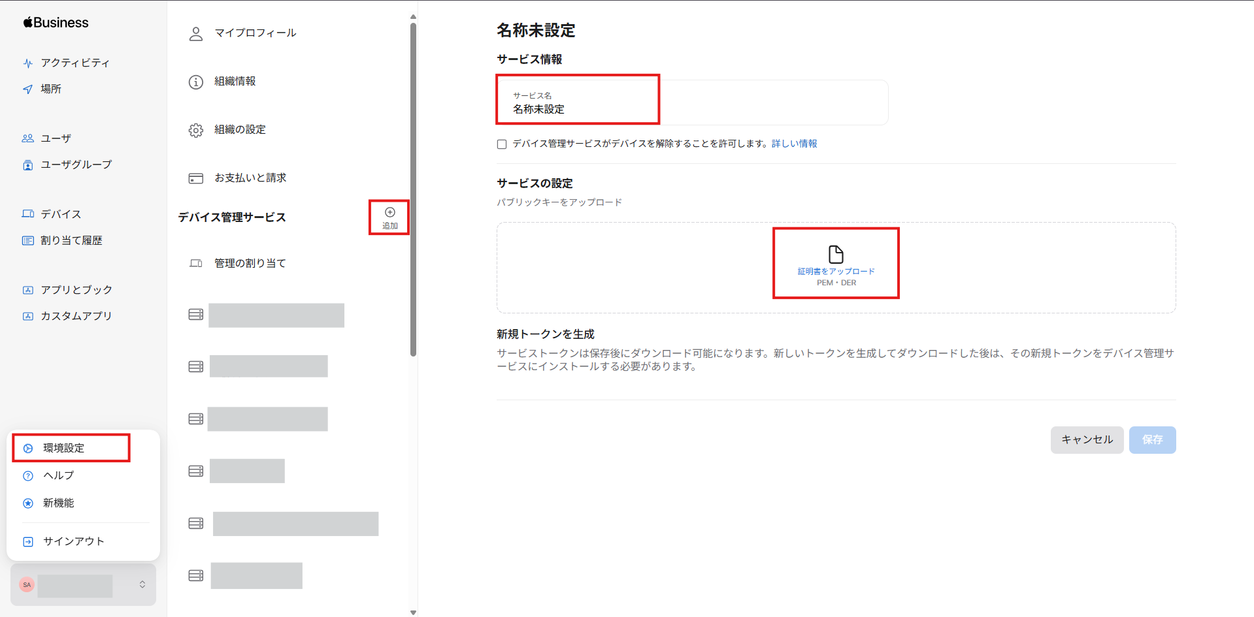
Task: Open the account switcher chevron
Action: pyautogui.click(x=142, y=585)
